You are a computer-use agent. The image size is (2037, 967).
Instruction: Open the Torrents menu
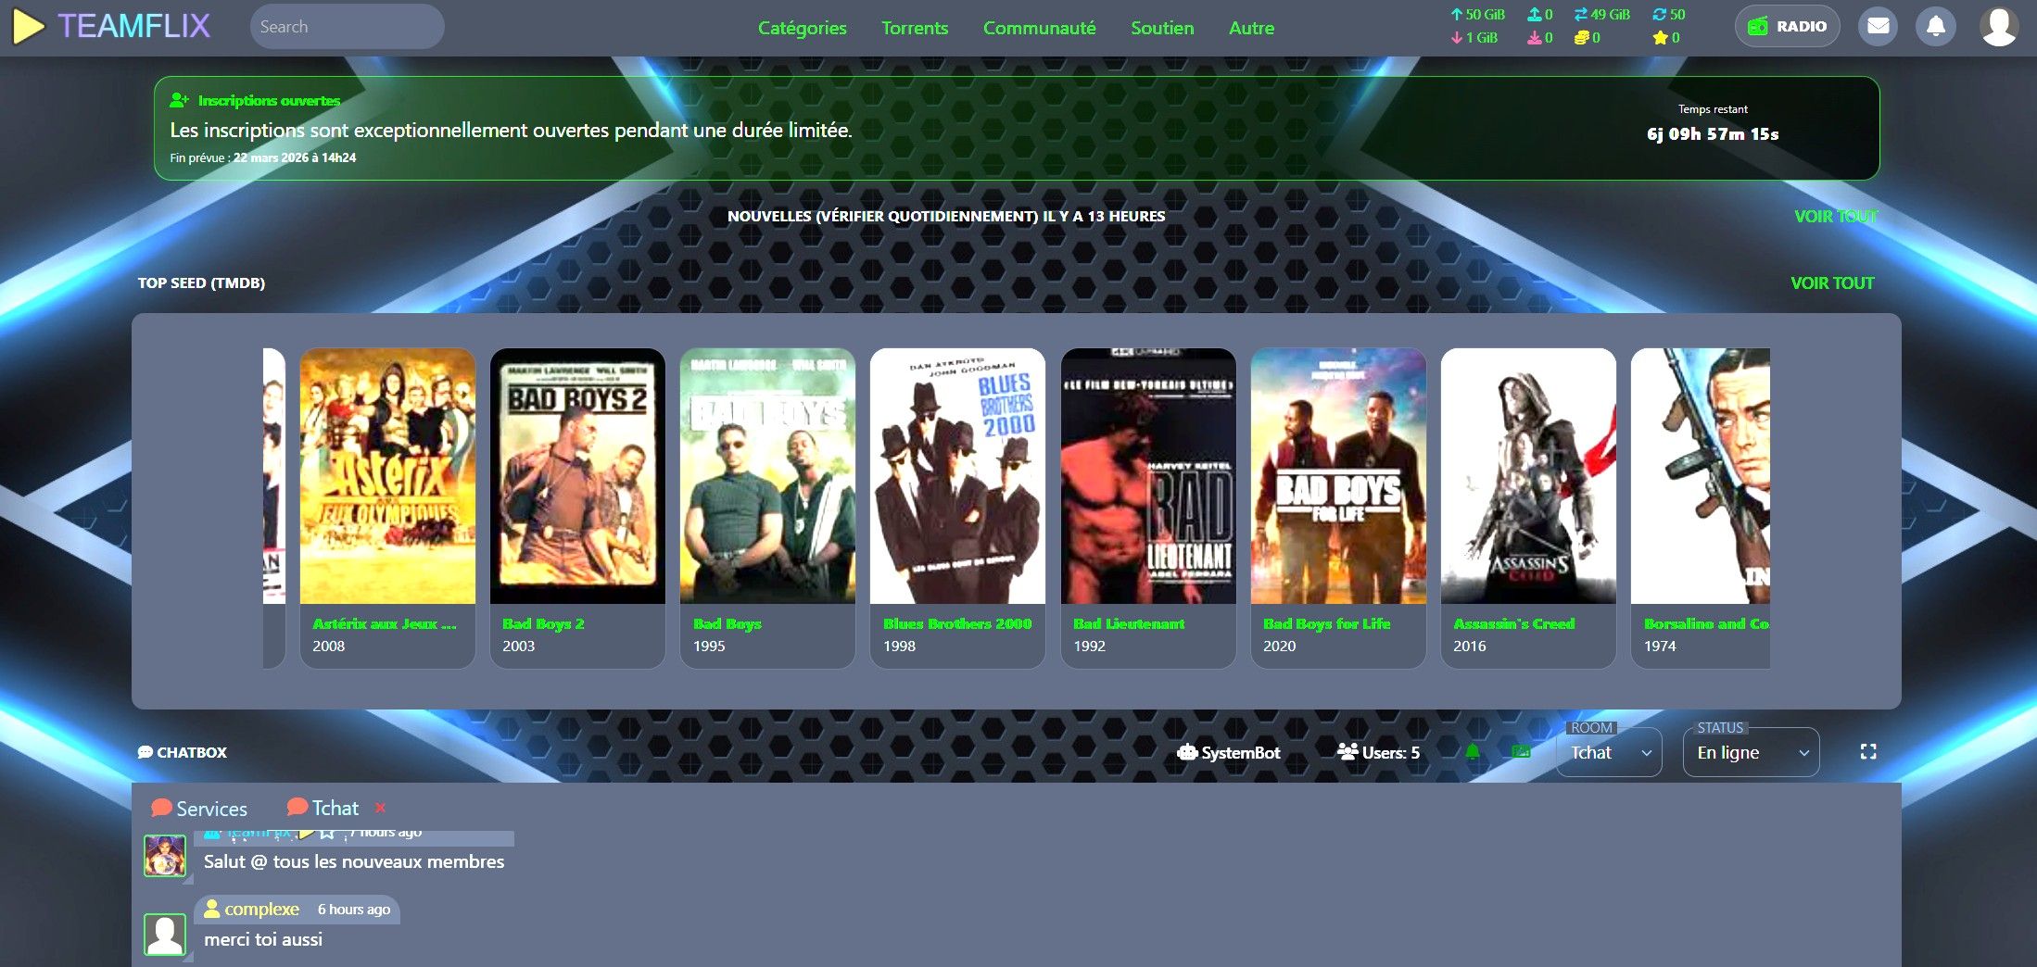click(914, 28)
